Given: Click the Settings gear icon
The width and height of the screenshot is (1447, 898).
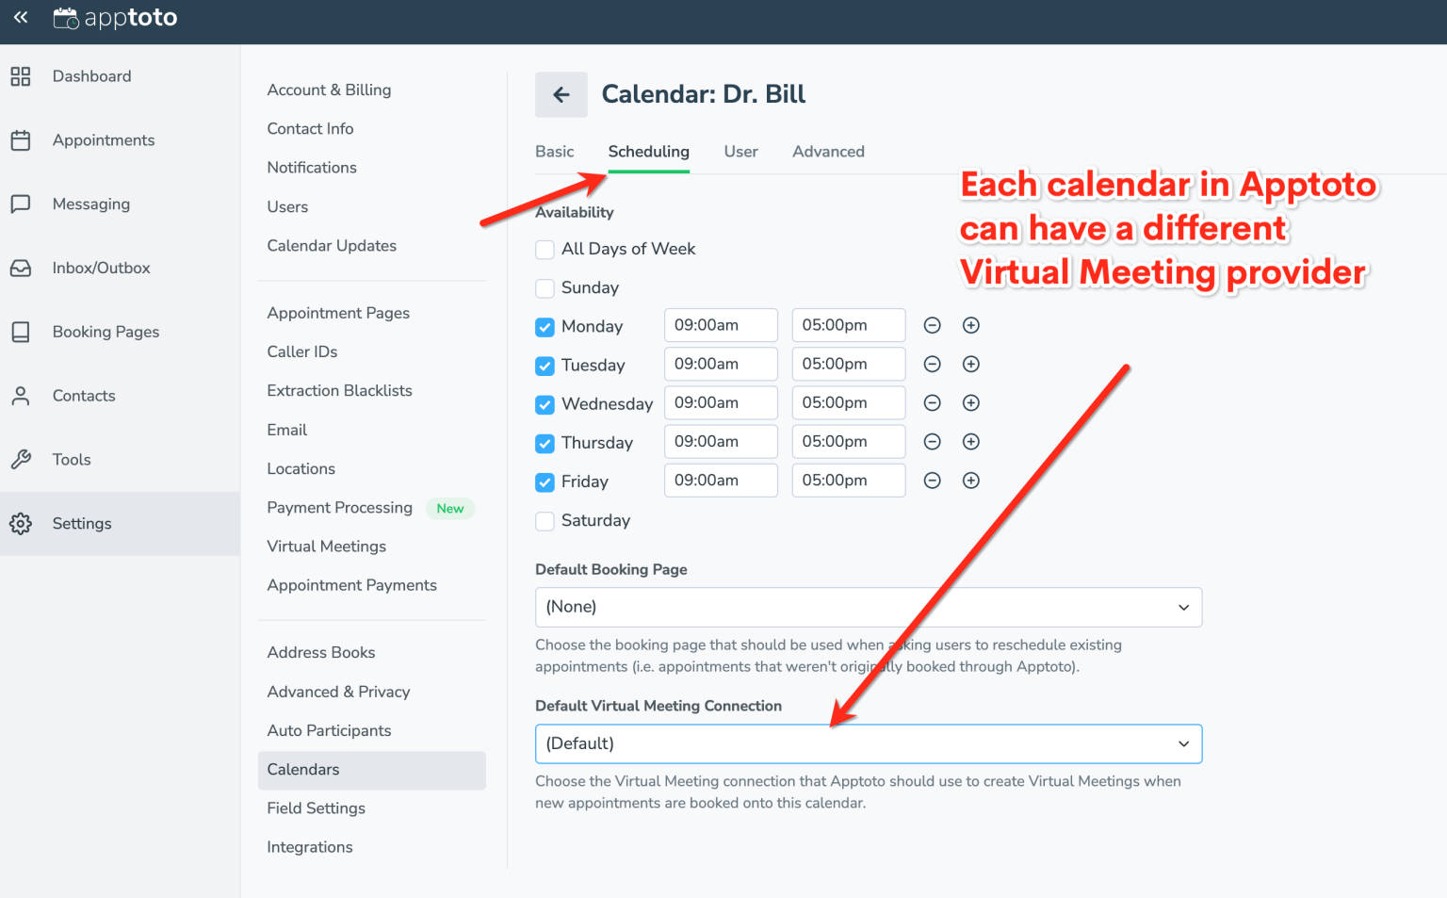Looking at the screenshot, I should click(21, 523).
